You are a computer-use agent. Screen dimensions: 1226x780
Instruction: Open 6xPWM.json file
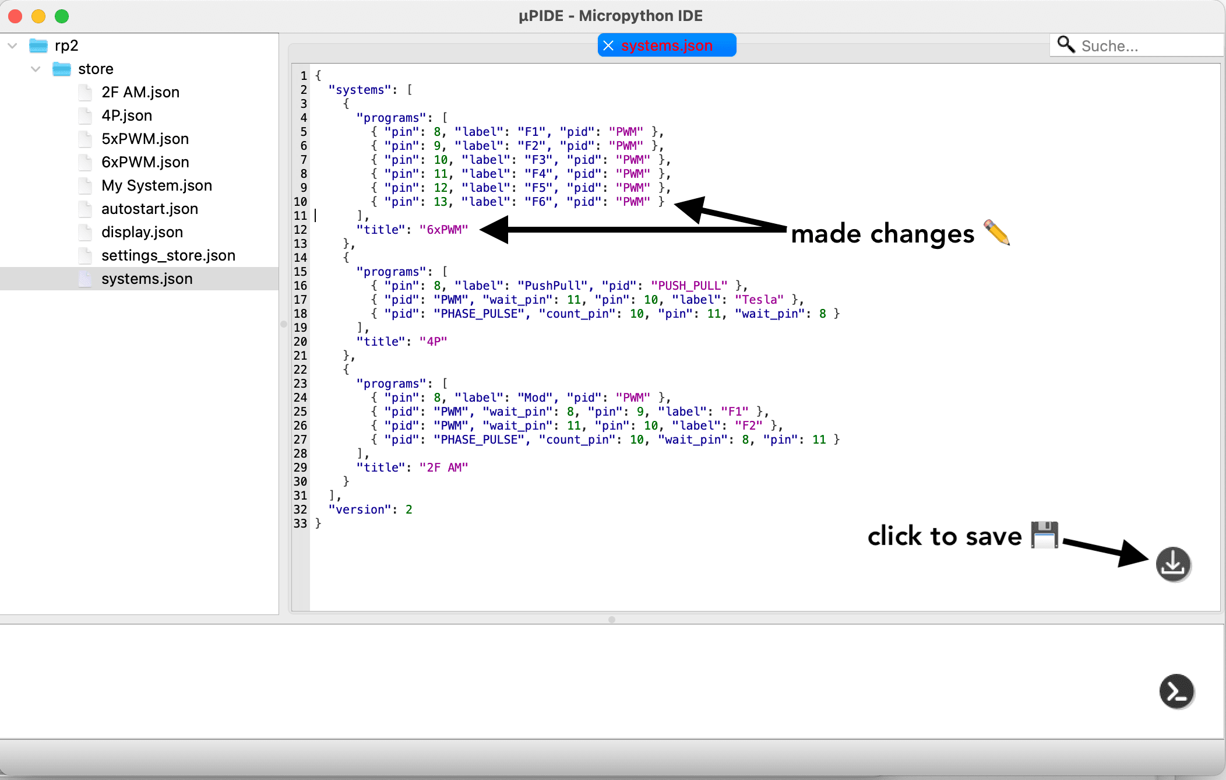tap(145, 162)
